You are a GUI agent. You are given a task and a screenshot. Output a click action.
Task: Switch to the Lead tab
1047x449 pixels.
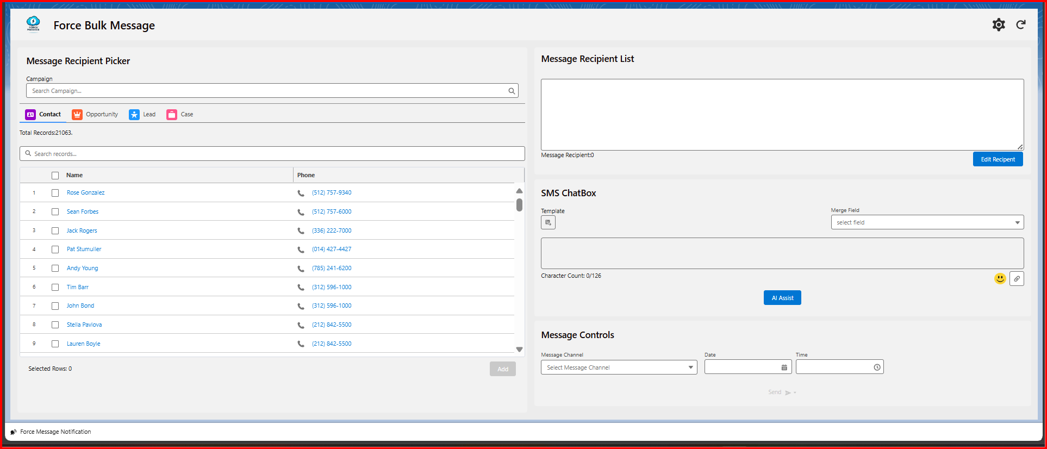click(142, 115)
